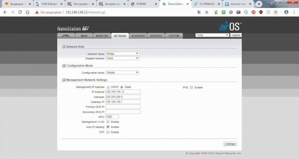Open the browser home page
The image size is (299, 159).
(28, 12)
